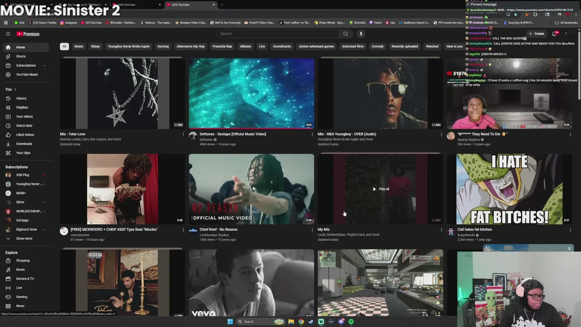581x327 pixels.
Task: Open History in sidebar
Action: (x=26, y=98)
